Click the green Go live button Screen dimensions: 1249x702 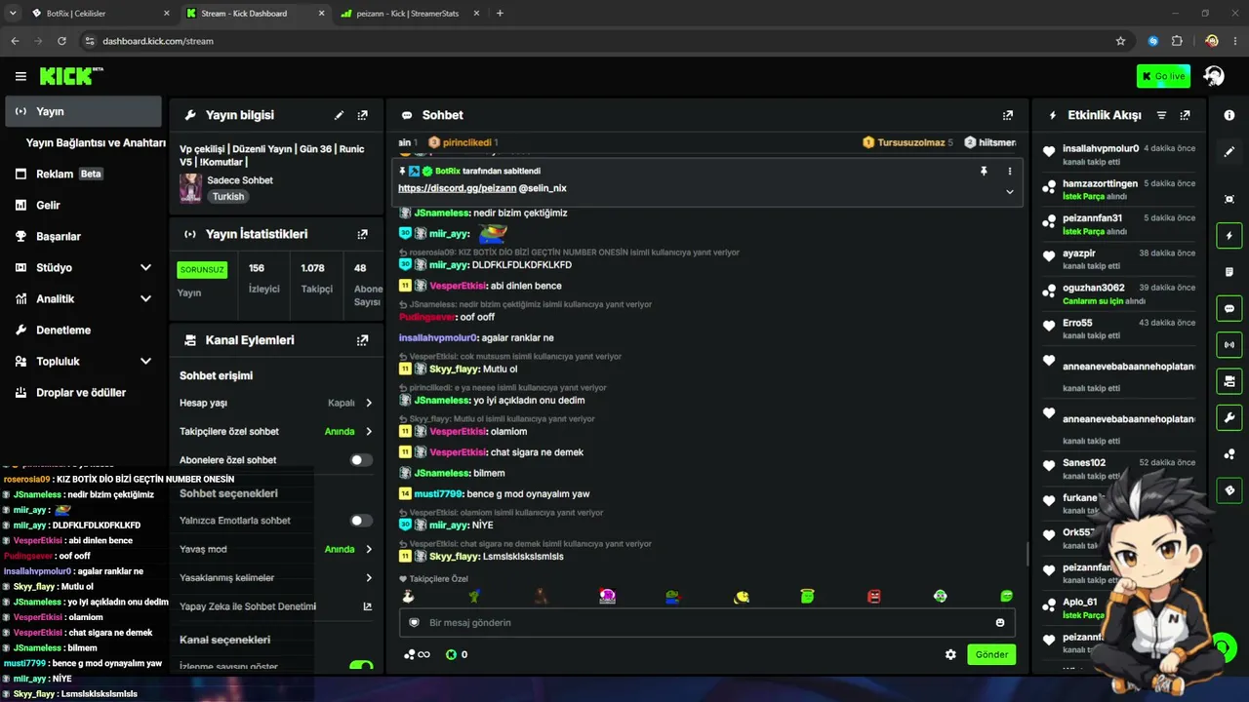click(1163, 76)
